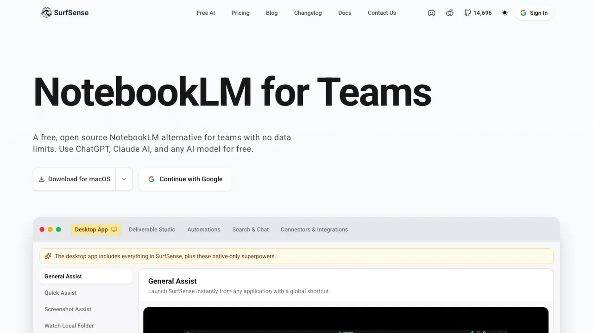Open Connectors & Integrations tab

pyautogui.click(x=314, y=229)
